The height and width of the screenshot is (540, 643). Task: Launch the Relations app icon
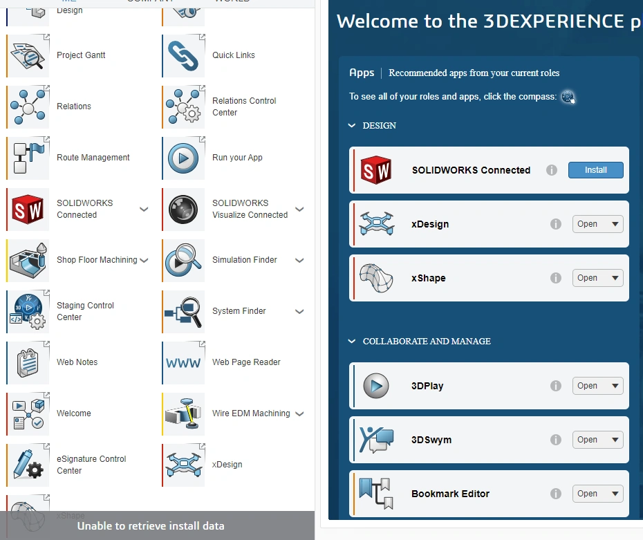(28, 107)
